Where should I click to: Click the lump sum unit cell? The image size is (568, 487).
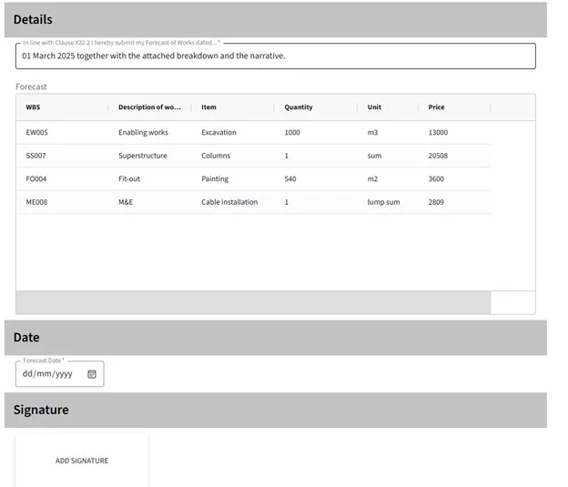click(x=383, y=202)
